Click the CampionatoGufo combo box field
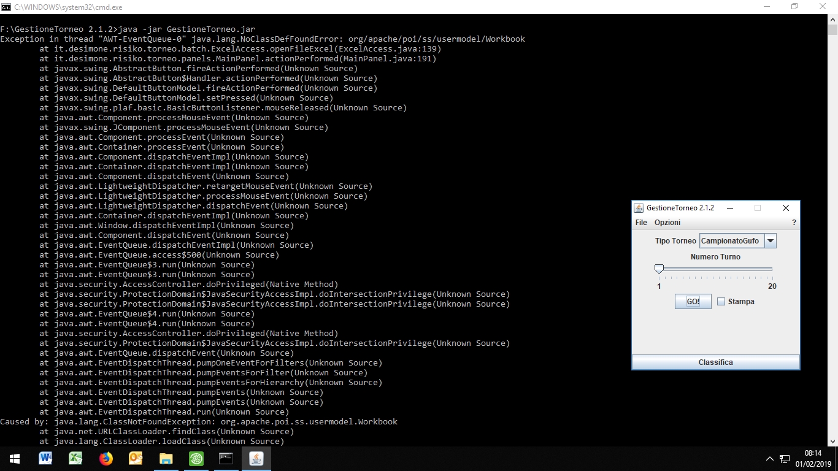The height and width of the screenshot is (471, 838). coord(732,241)
